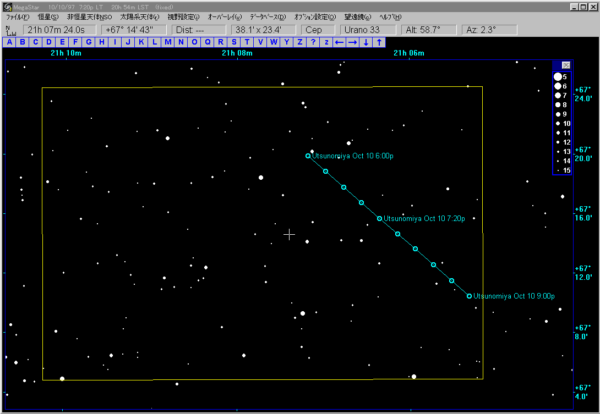The height and width of the screenshot is (414, 600).
Task: Open the 視野設定 menu
Action: pos(184,17)
